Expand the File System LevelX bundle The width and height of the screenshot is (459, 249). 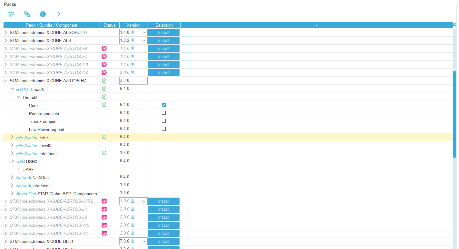(12, 145)
